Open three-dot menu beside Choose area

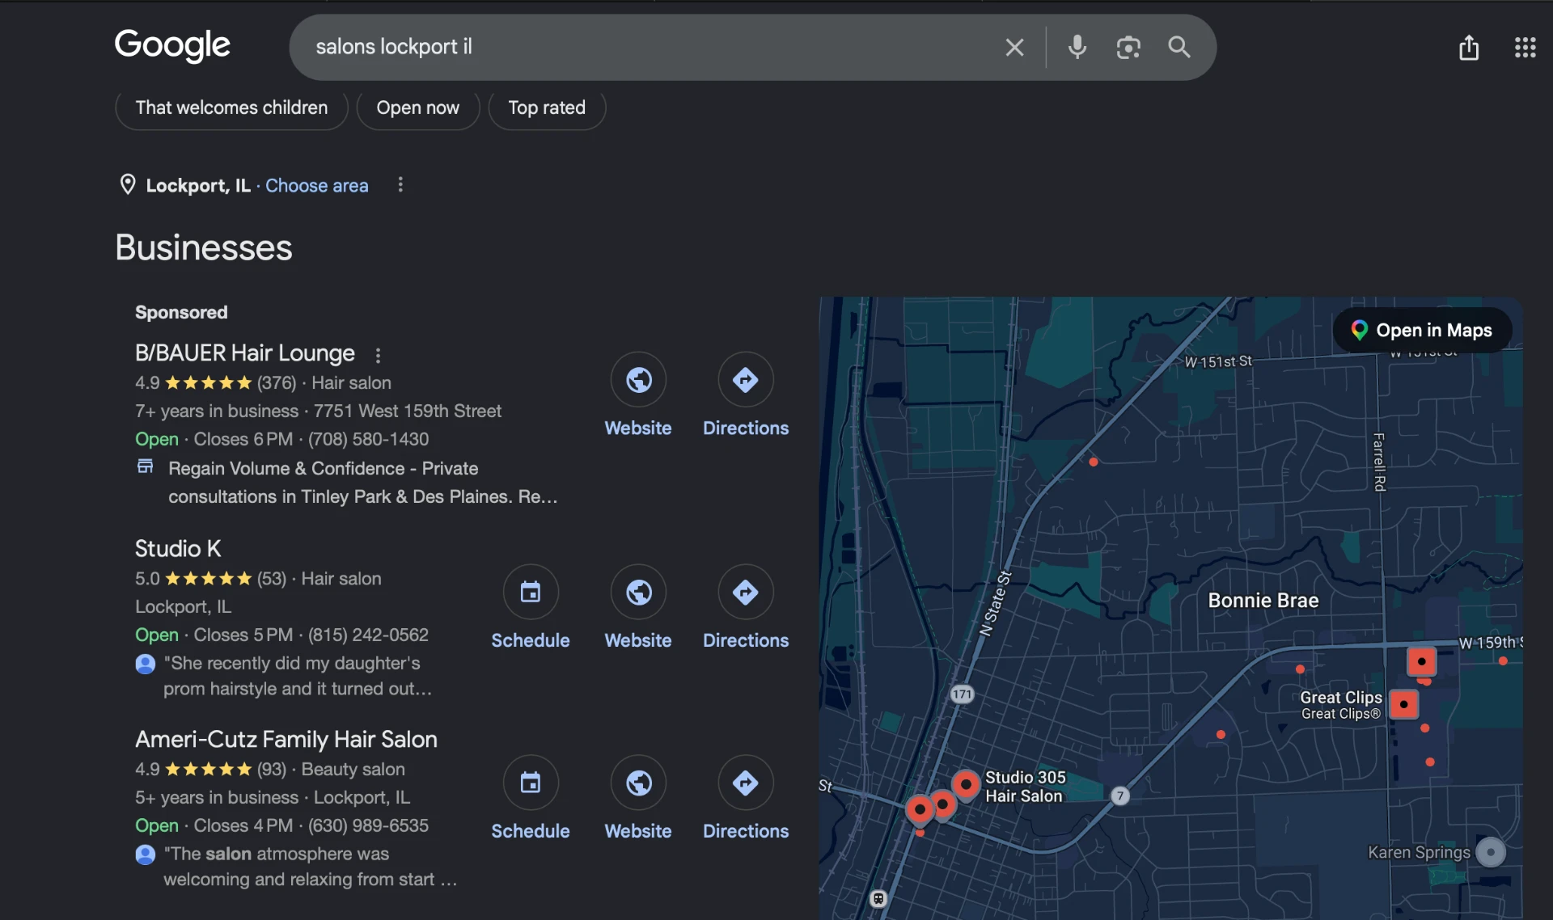[400, 185]
